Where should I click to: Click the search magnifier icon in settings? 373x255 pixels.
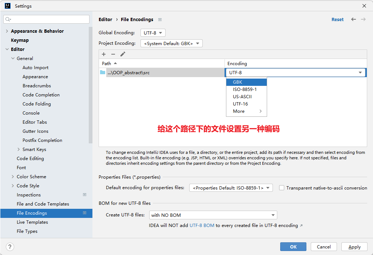[x=8, y=19]
